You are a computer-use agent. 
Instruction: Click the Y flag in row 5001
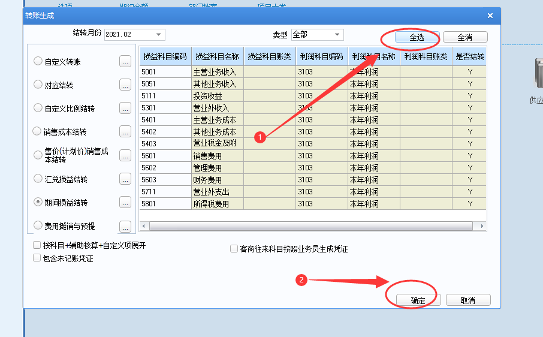(470, 72)
